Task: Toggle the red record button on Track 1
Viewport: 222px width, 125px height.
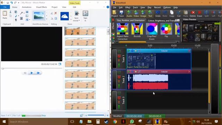Action: [119, 56]
